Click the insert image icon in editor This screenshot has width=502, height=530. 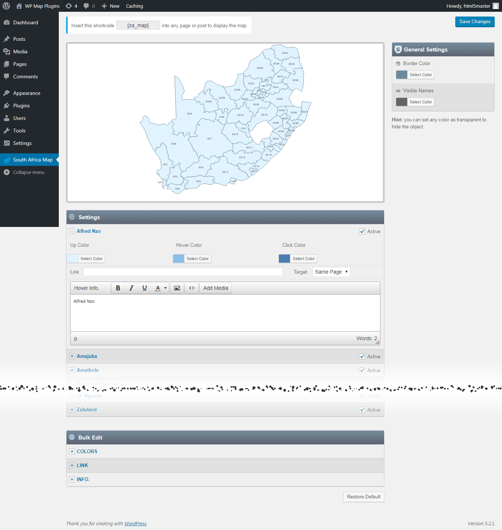tap(177, 288)
